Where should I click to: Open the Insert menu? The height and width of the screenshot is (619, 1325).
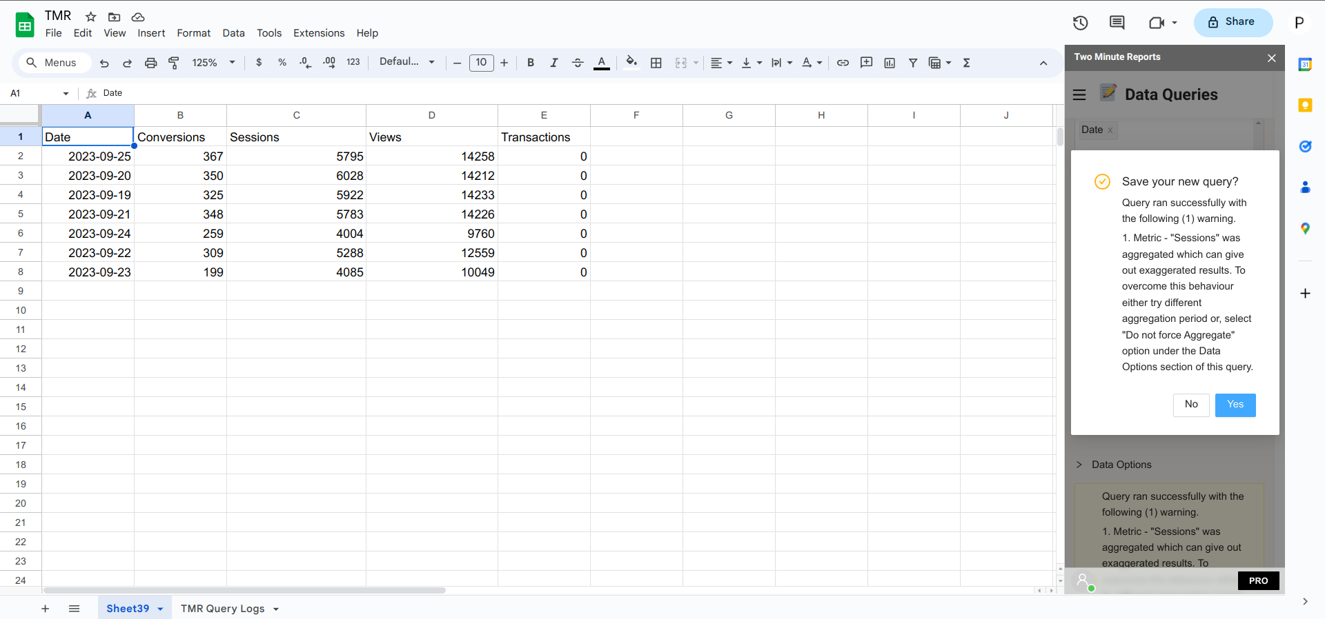point(151,33)
